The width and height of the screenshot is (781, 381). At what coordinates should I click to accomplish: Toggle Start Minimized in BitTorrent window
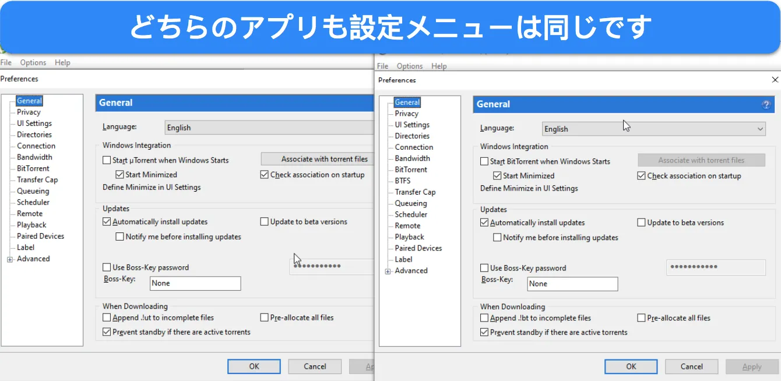pos(497,175)
